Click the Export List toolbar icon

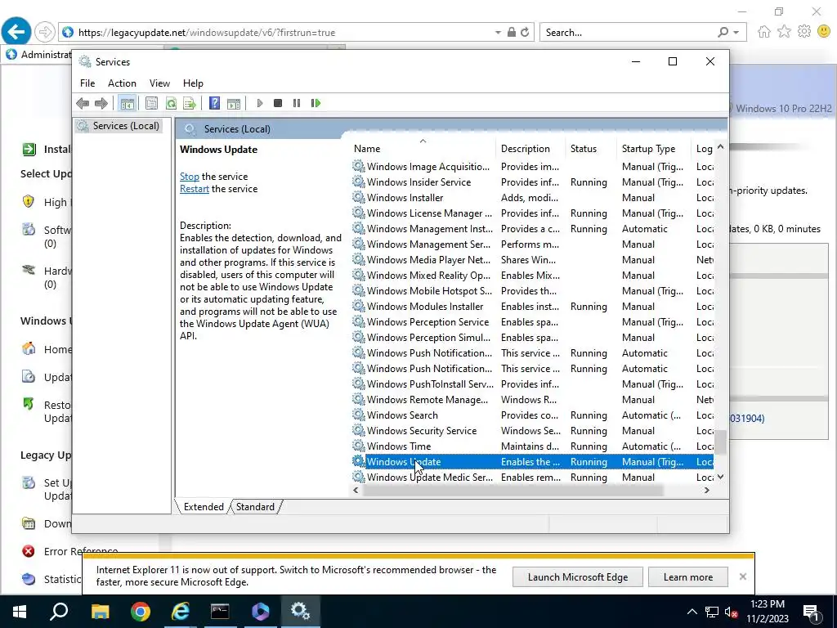(190, 103)
